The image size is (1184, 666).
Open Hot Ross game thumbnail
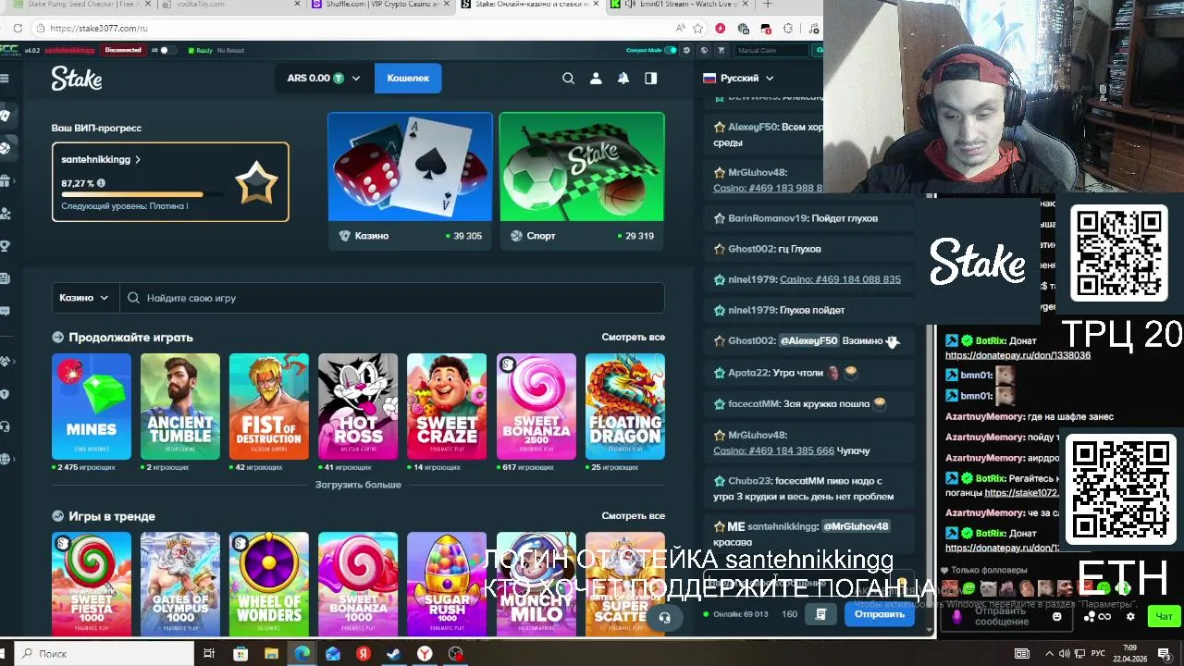358,406
